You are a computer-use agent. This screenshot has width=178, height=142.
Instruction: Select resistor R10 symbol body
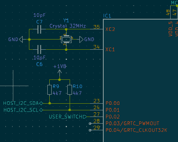pos(70,90)
